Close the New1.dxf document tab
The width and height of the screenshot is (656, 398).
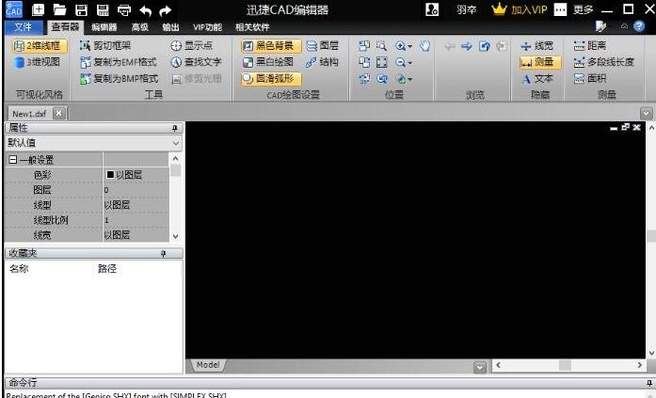click(58, 113)
